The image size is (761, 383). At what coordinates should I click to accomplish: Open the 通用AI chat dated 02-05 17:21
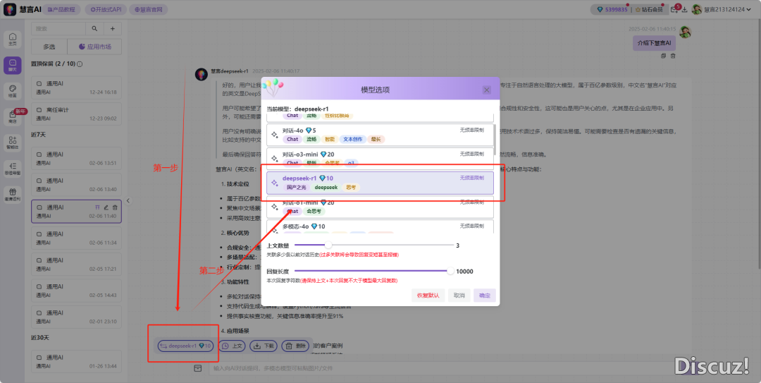76,265
